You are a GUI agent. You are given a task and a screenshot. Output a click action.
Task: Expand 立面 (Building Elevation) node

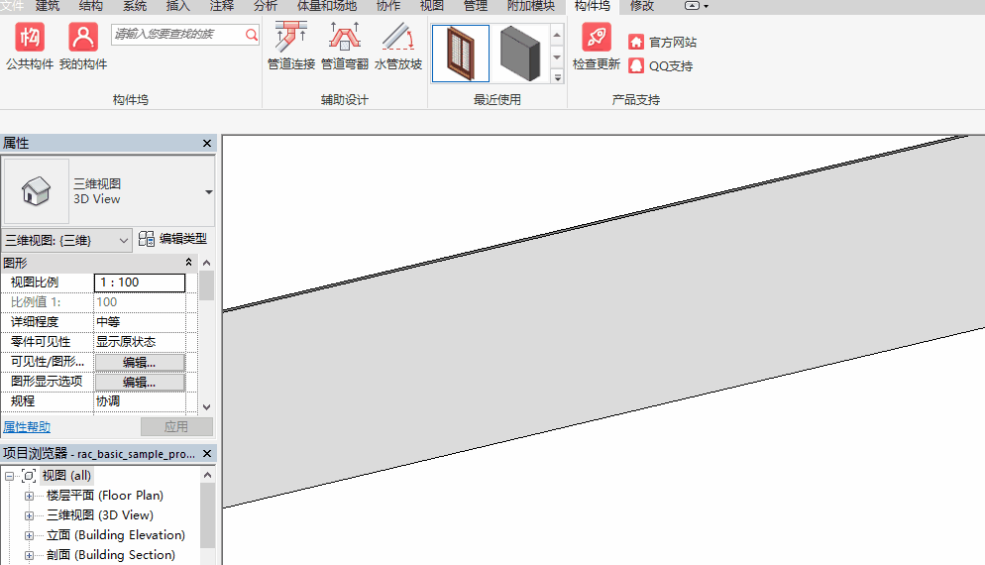coord(29,535)
